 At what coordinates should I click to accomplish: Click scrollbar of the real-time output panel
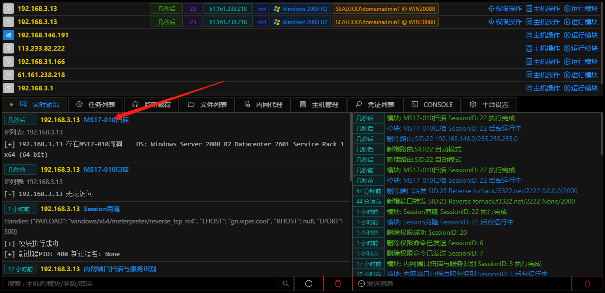point(351,147)
